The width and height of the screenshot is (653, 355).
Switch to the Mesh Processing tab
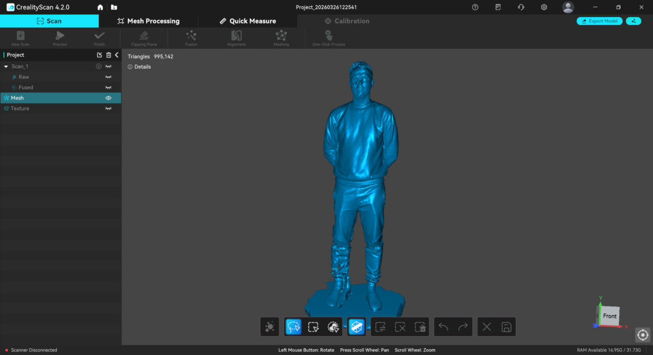point(148,21)
